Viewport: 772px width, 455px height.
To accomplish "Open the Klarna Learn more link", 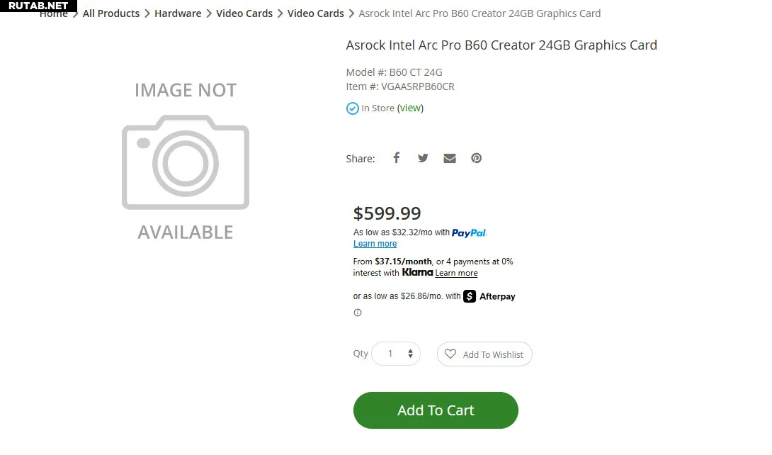I will (x=456, y=273).
